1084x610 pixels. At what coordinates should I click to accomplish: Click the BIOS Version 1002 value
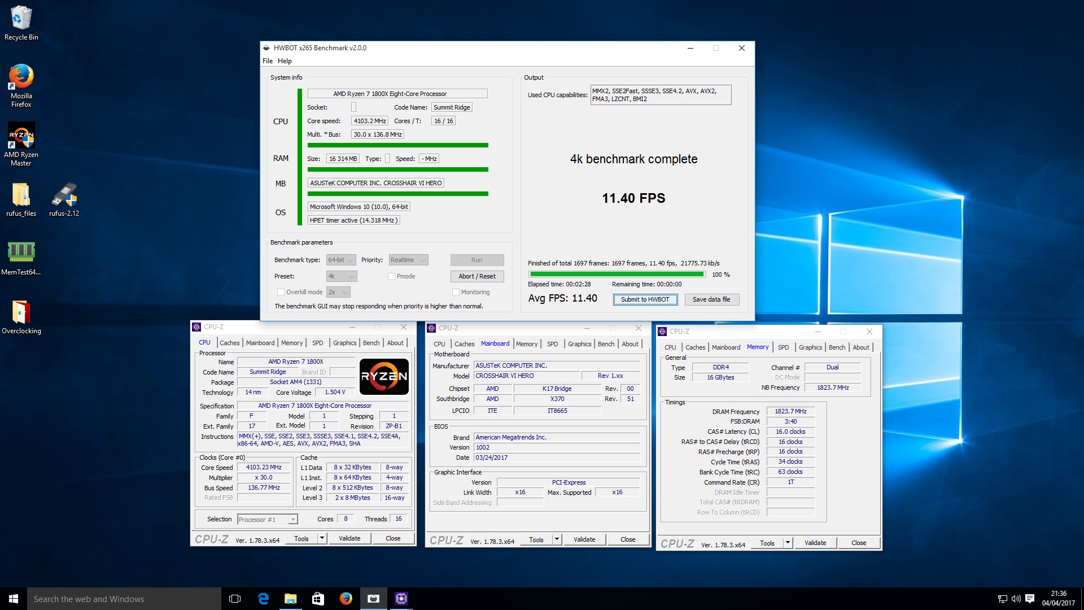tap(557, 447)
